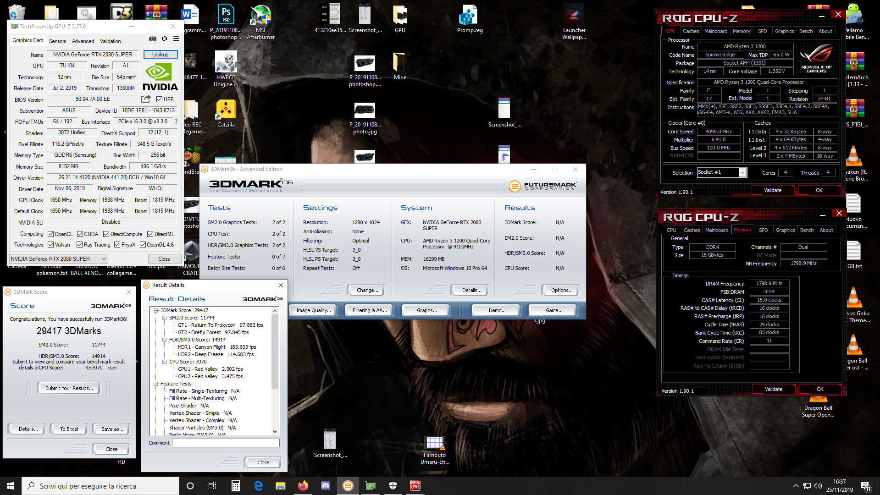The image size is (880, 495).
Task: Toggle the Ray Tracing checkbox
Action: (80, 245)
